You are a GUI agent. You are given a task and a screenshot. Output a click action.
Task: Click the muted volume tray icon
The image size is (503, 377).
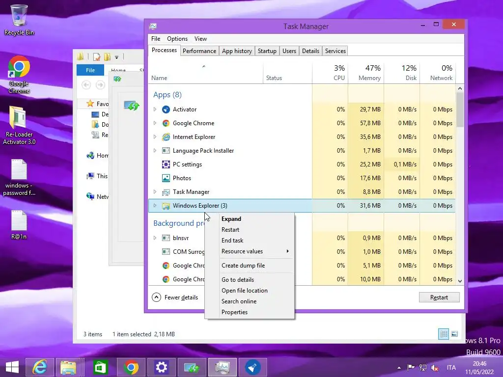click(x=435, y=368)
